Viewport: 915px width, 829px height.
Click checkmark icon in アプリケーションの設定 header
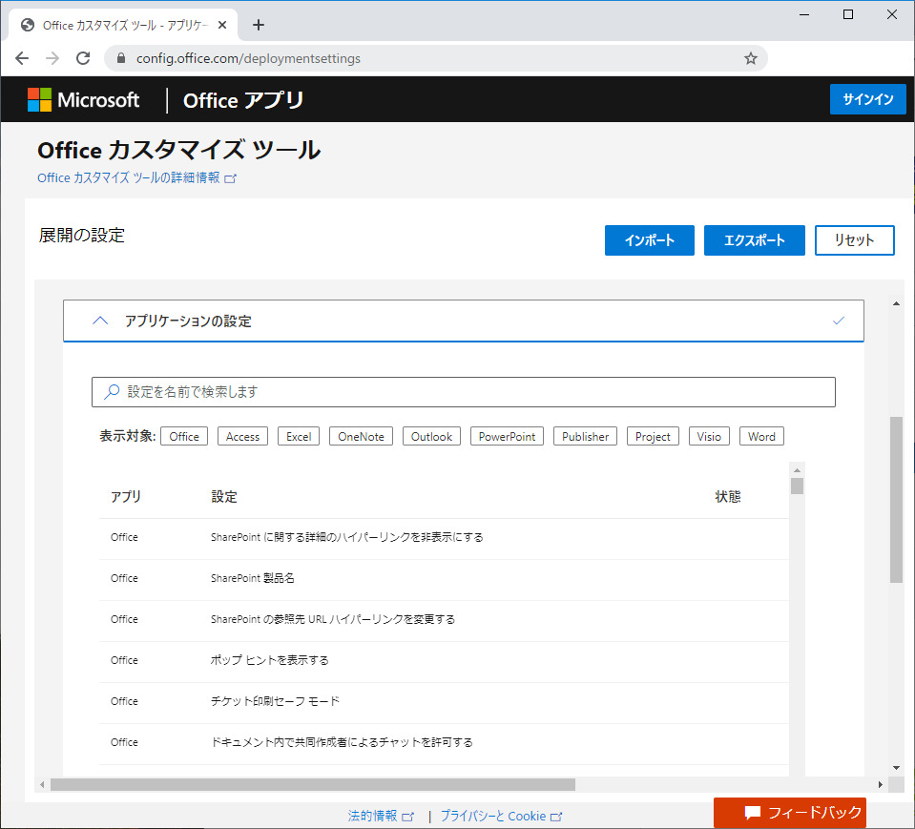839,321
